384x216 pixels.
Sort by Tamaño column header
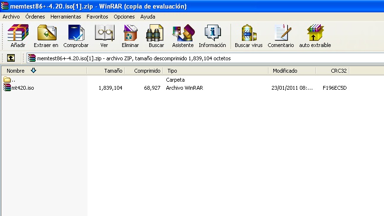click(106, 71)
